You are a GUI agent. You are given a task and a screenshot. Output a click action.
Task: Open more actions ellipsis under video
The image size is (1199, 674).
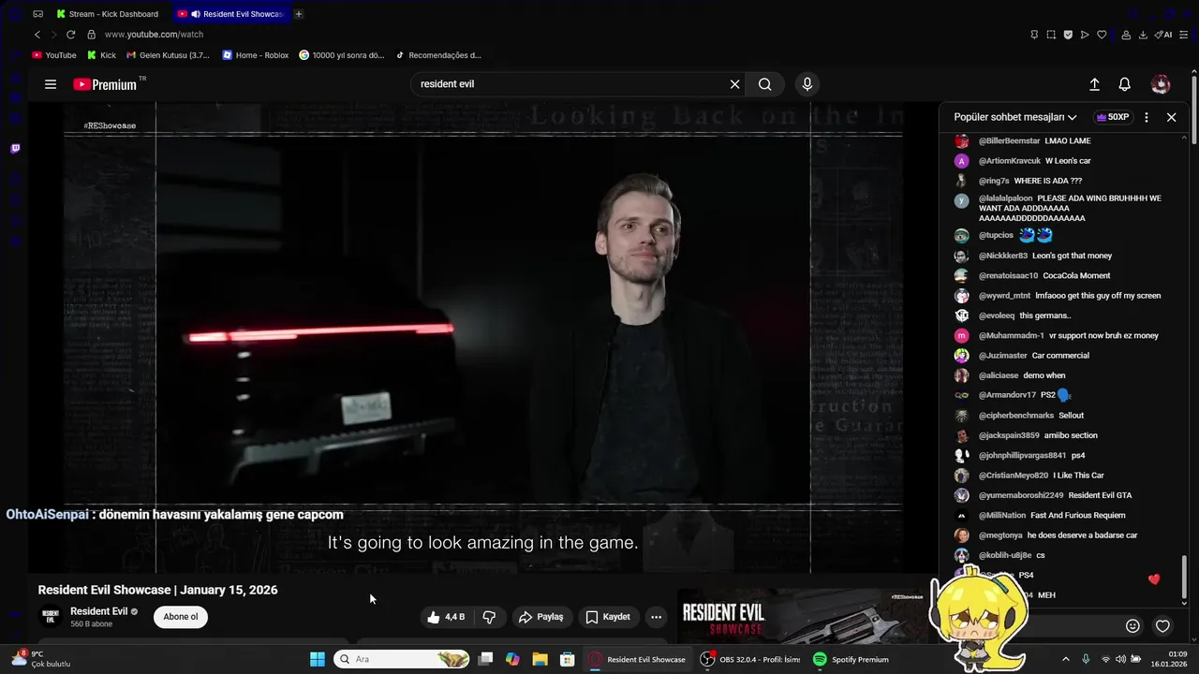pyautogui.click(x=656, y=617)
